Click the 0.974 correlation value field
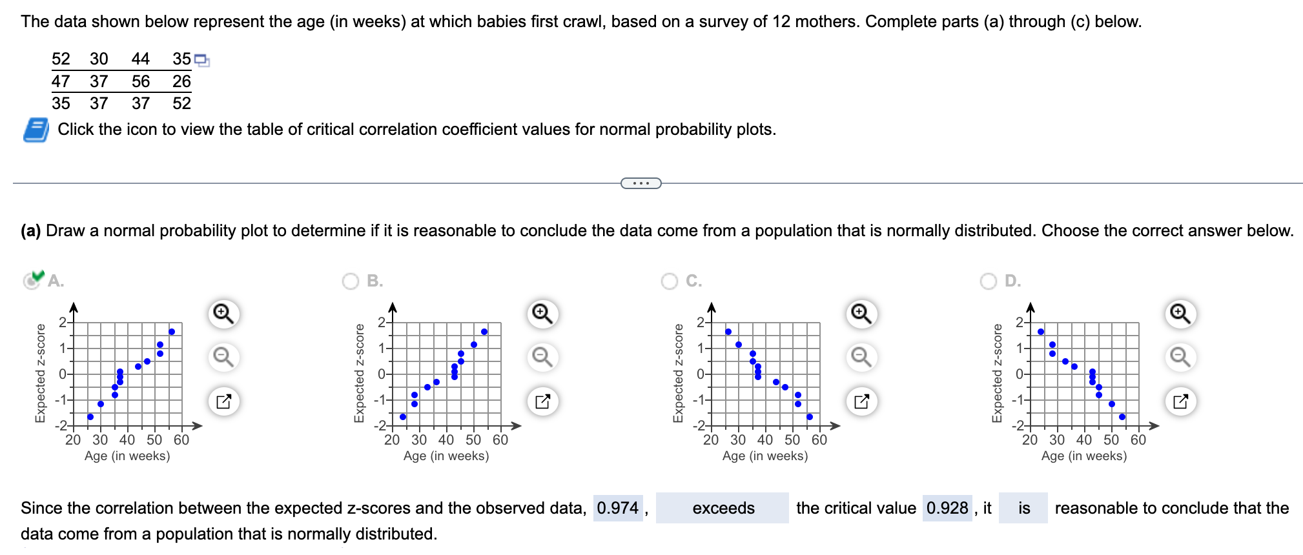 pos(618,509)
